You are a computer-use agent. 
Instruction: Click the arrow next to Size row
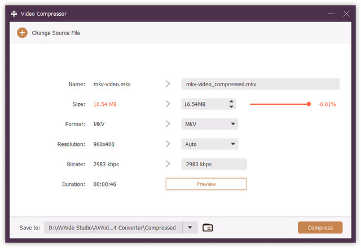168,104
